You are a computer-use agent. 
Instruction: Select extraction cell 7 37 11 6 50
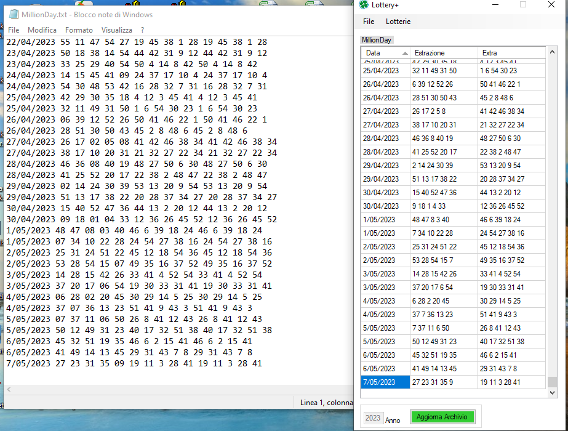click(x=444, y=328)
